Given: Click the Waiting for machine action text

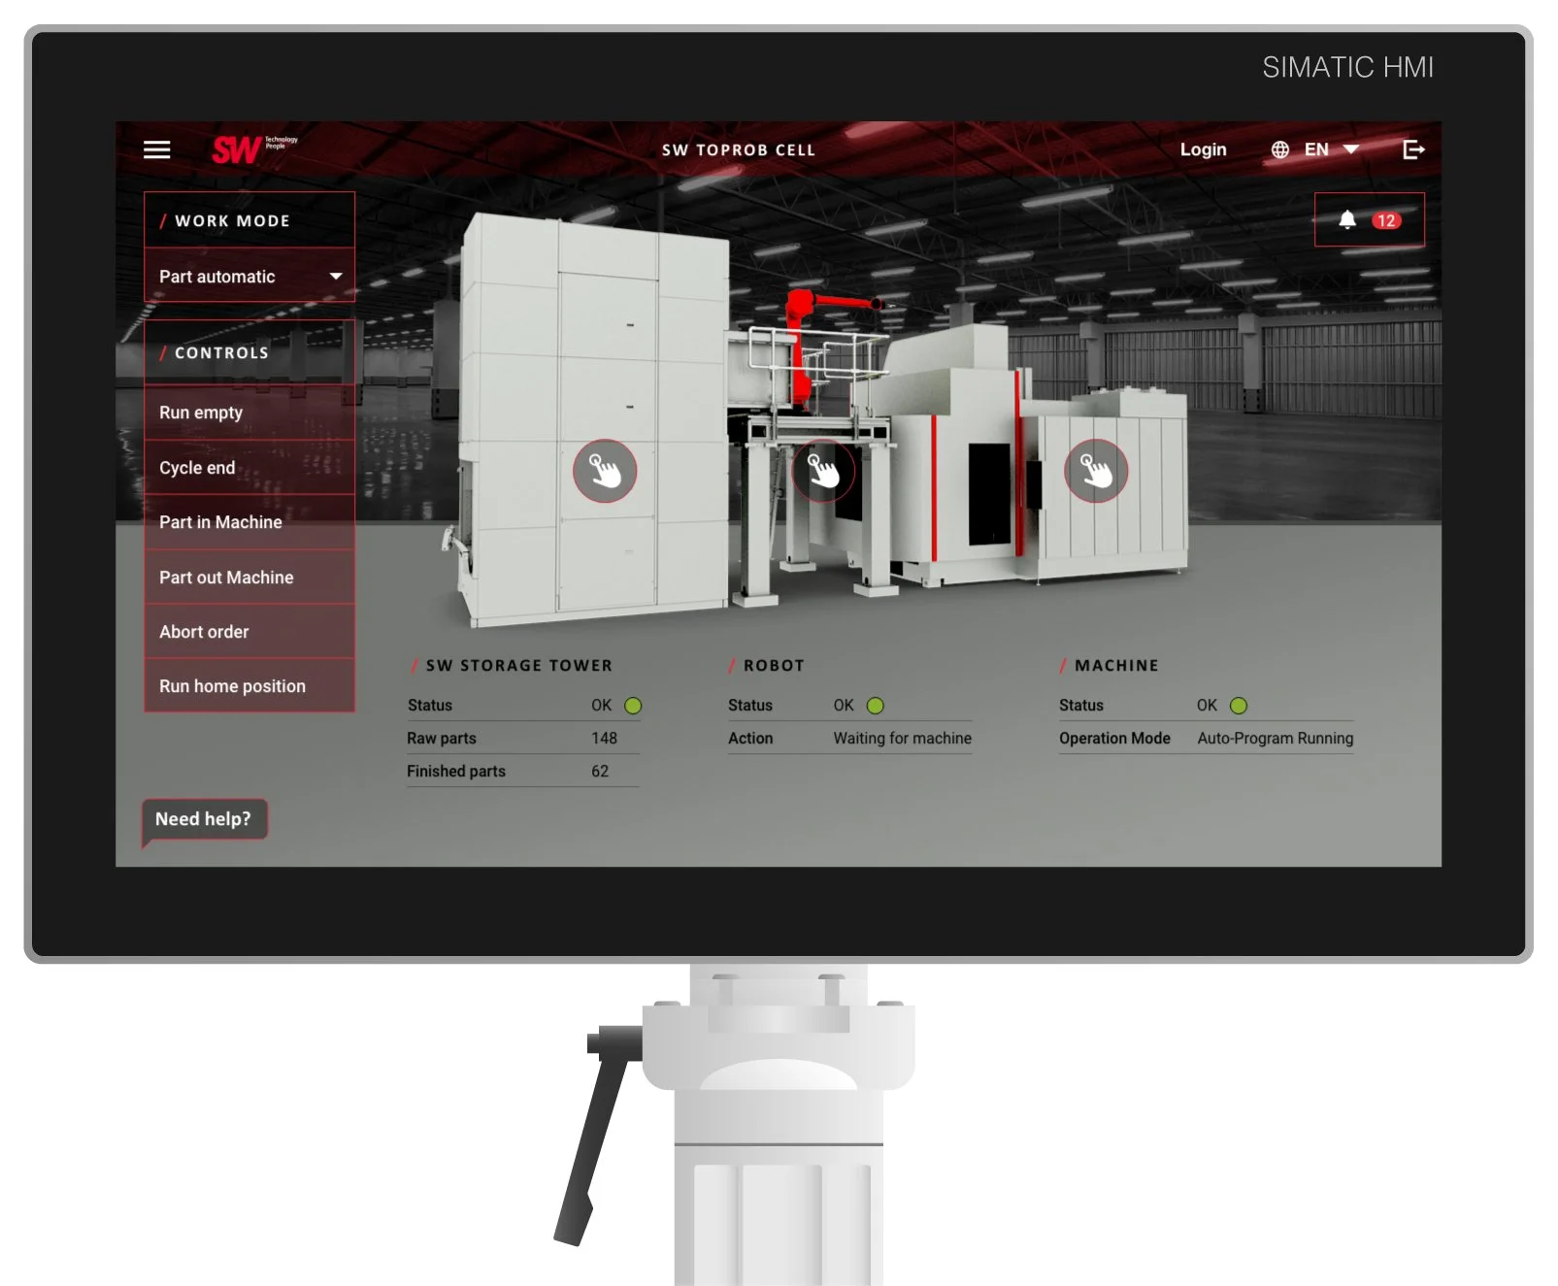Looking at the screenshot, I should (x=902, y=739).
